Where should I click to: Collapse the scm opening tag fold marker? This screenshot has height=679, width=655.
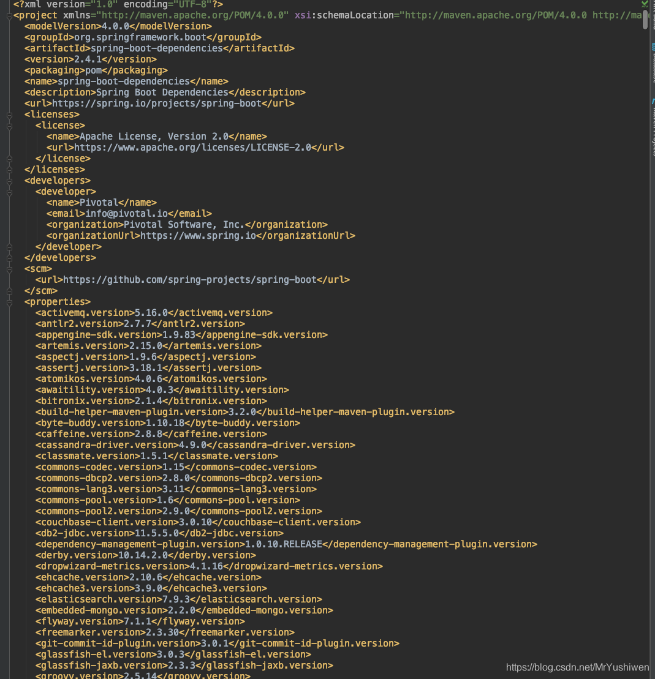[9, 269]
